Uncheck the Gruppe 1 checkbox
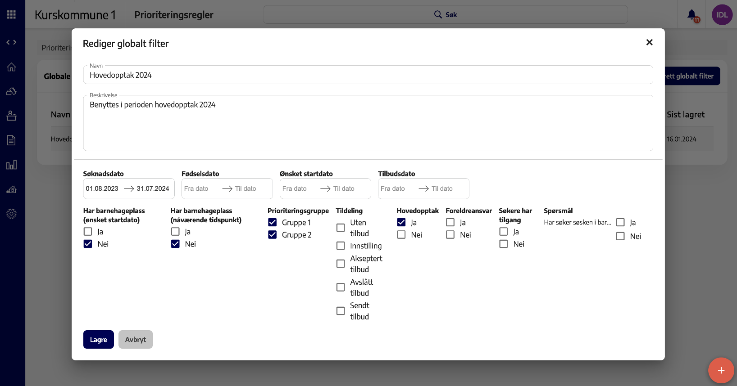737x386 pixels. pos(273,222)
